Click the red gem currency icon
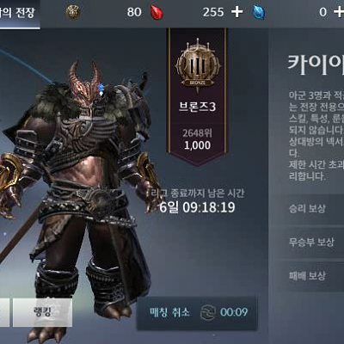 tap(157, 12)
